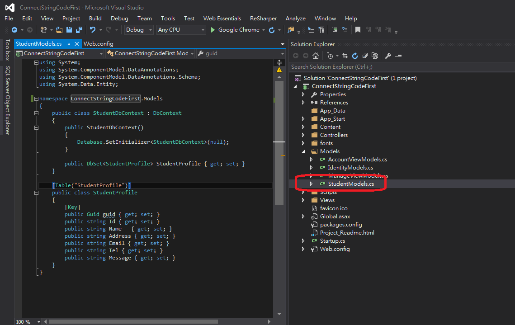This screenshot has width=515, height=325.
Task: Collapse all items in Solution Explorer
Action: tap(364, 56)
